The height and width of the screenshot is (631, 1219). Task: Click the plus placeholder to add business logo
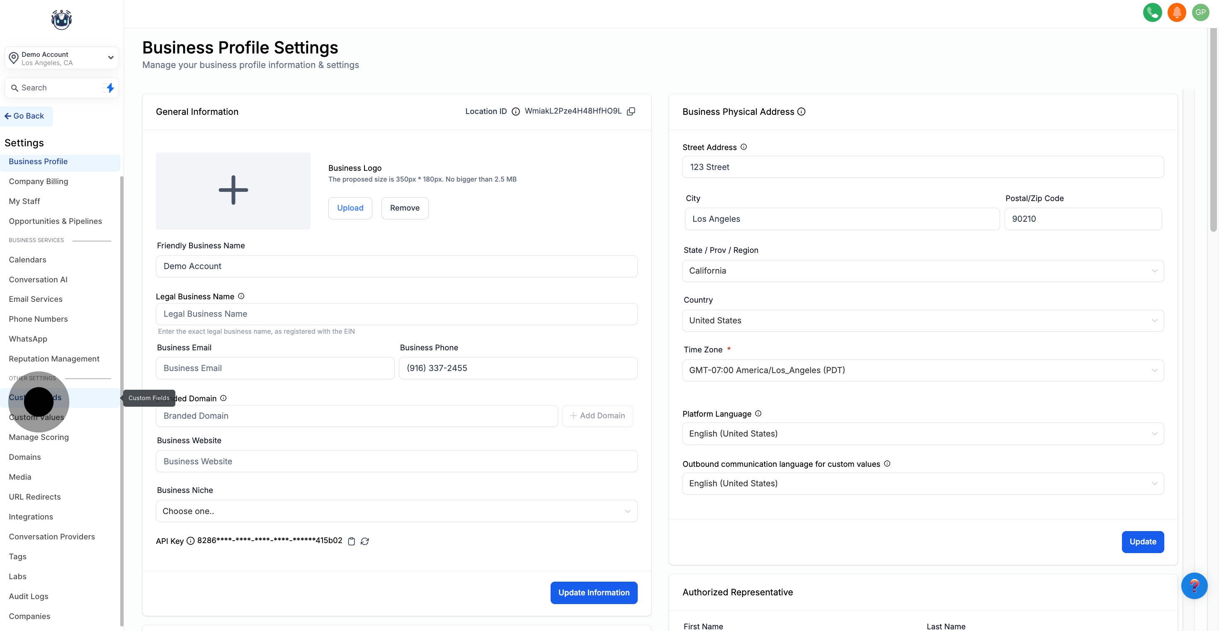233,190
